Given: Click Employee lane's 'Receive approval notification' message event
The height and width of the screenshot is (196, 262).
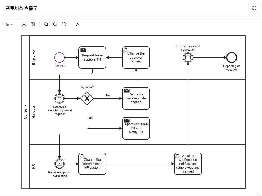Looking at the screenshot, I should pyautogui.click(x=188, y=58).
